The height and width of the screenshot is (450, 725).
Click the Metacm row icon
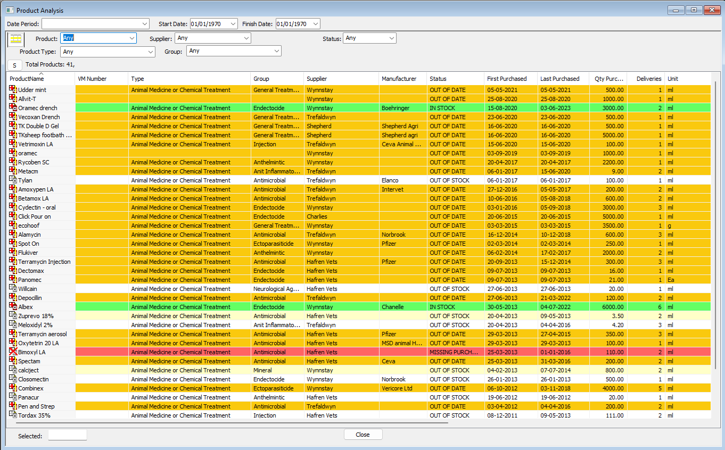point(13,171)
